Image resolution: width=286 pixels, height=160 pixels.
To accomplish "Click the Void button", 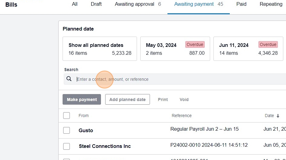I will pyautogui.click(x=184, y=100).
